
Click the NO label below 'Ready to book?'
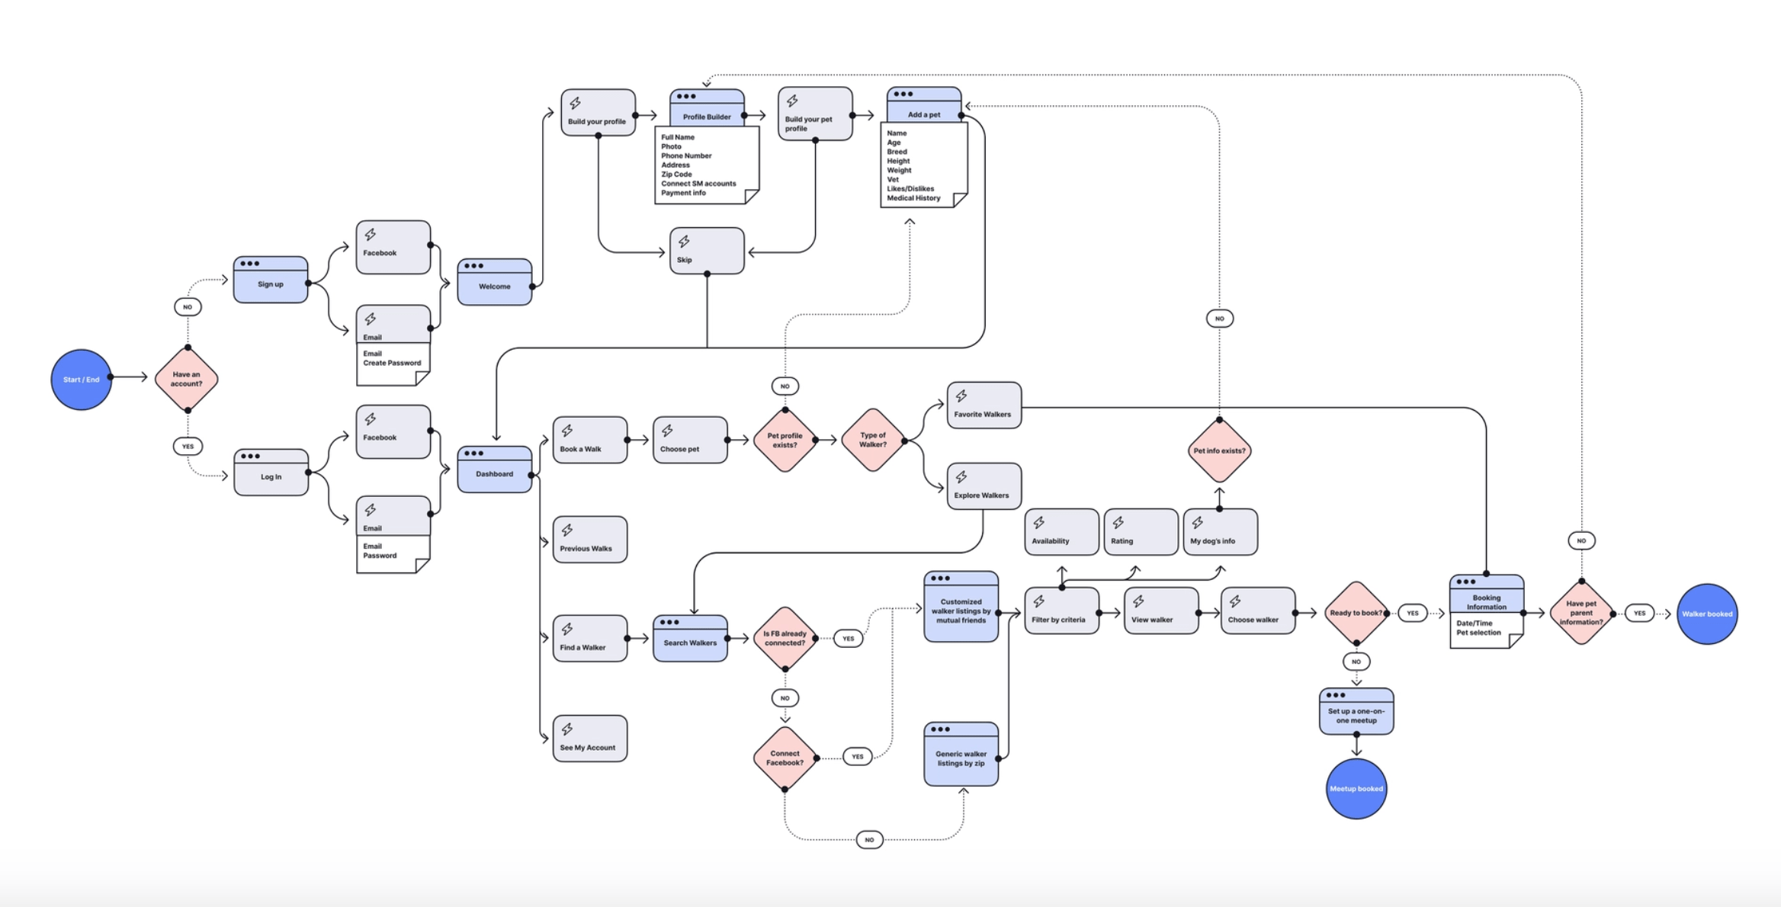(x=1356, y=662)
